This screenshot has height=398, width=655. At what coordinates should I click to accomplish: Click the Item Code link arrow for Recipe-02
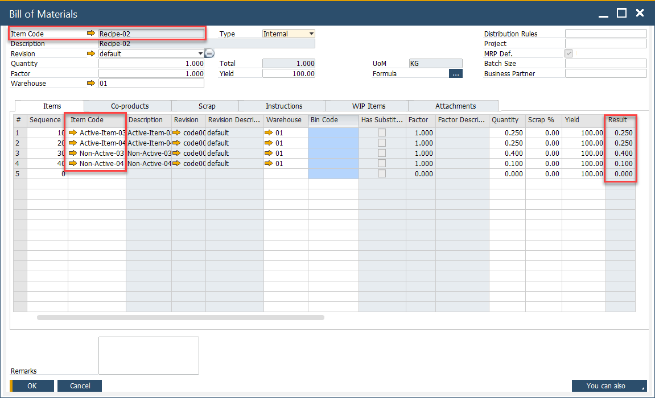[91, 34]
